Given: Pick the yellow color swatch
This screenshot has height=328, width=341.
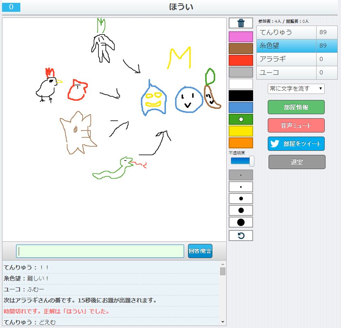Looking at the screenshot, I should 241,131.
